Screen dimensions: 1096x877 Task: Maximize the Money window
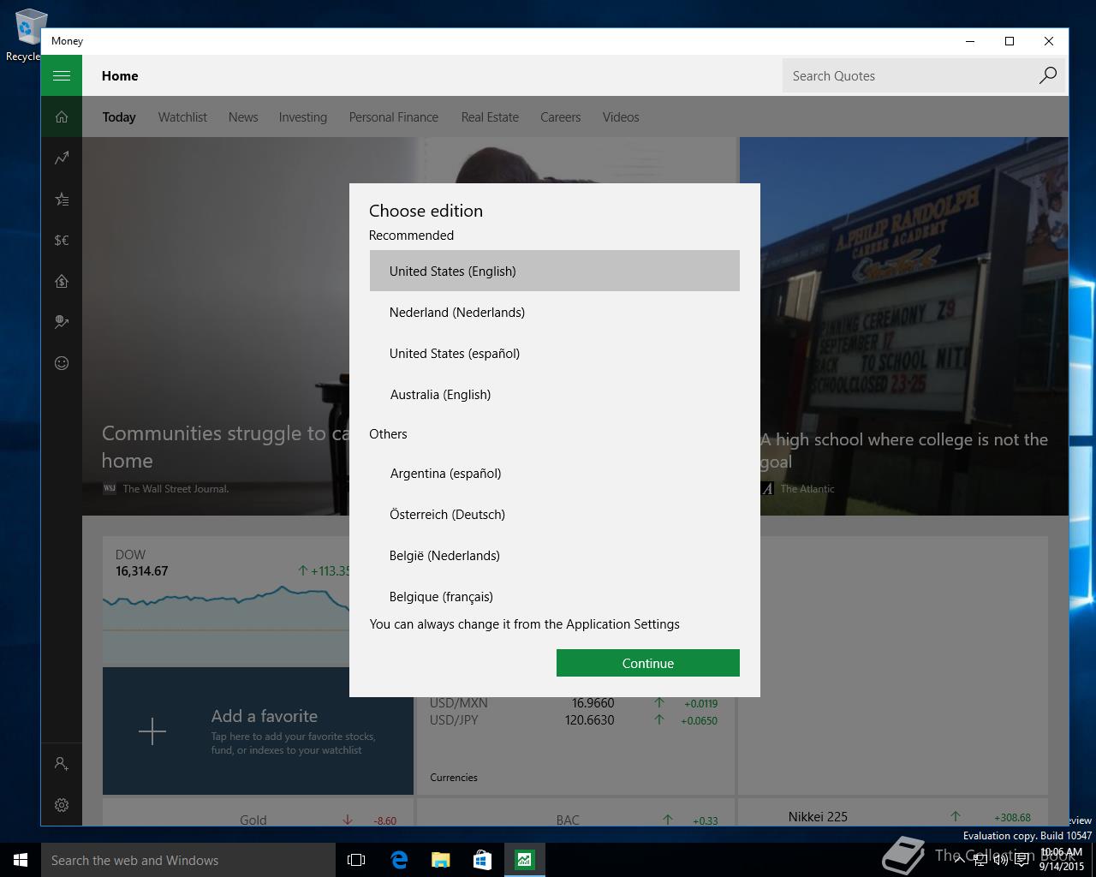pyautogui.click(x=1010, y=41)
